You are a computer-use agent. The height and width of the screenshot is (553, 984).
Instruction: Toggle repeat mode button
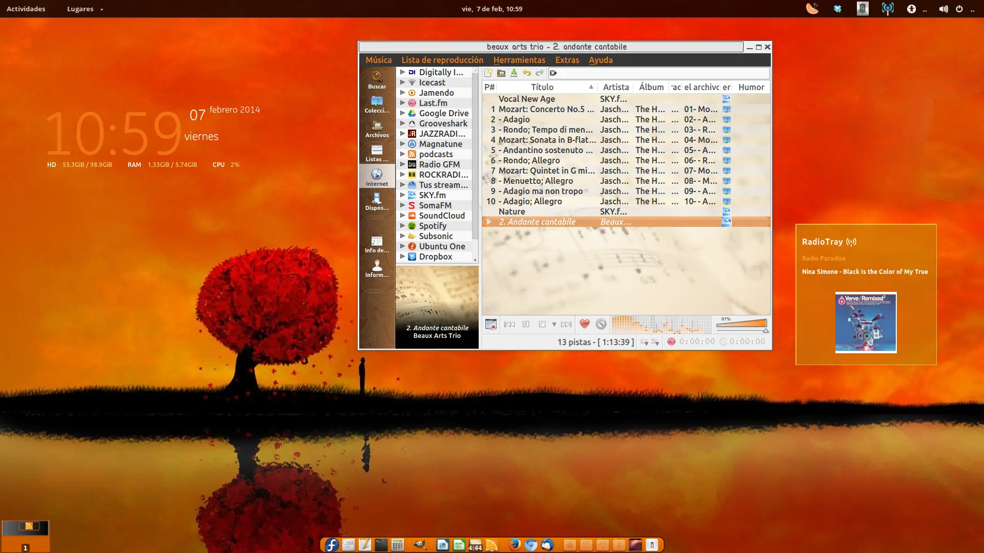click(x=644, y=342)
